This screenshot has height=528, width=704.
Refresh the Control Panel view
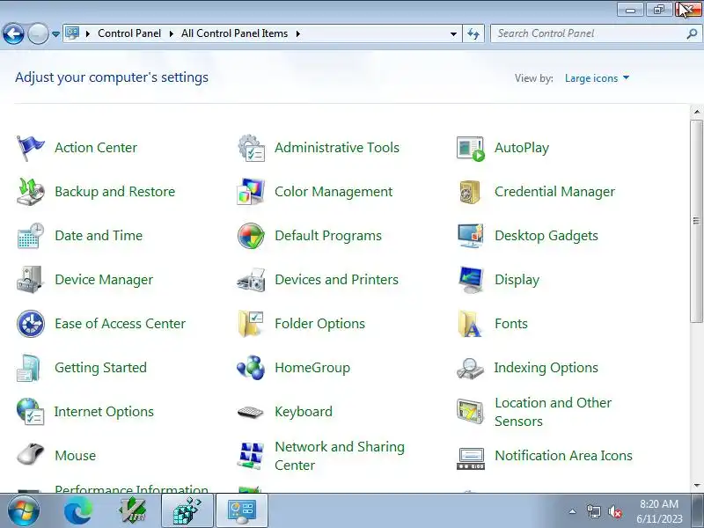(x=473, y=33)
